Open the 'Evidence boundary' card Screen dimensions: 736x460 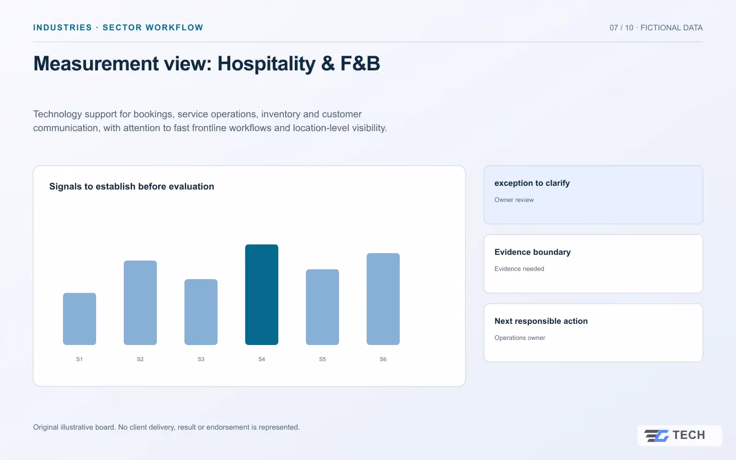click(593, 264)
